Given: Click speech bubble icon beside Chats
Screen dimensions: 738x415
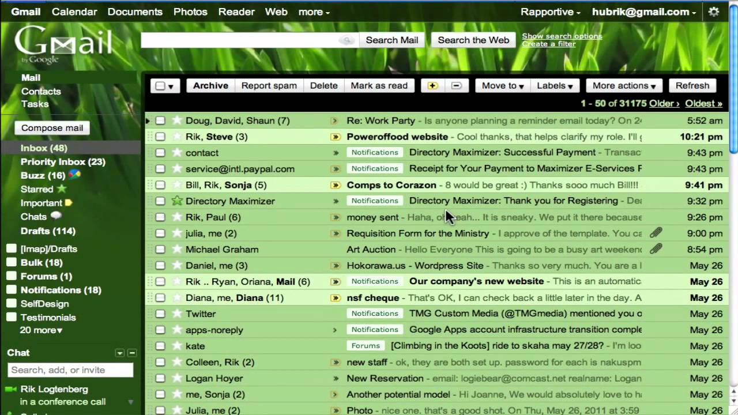Looking at the screenshot, I should point(56,216).
